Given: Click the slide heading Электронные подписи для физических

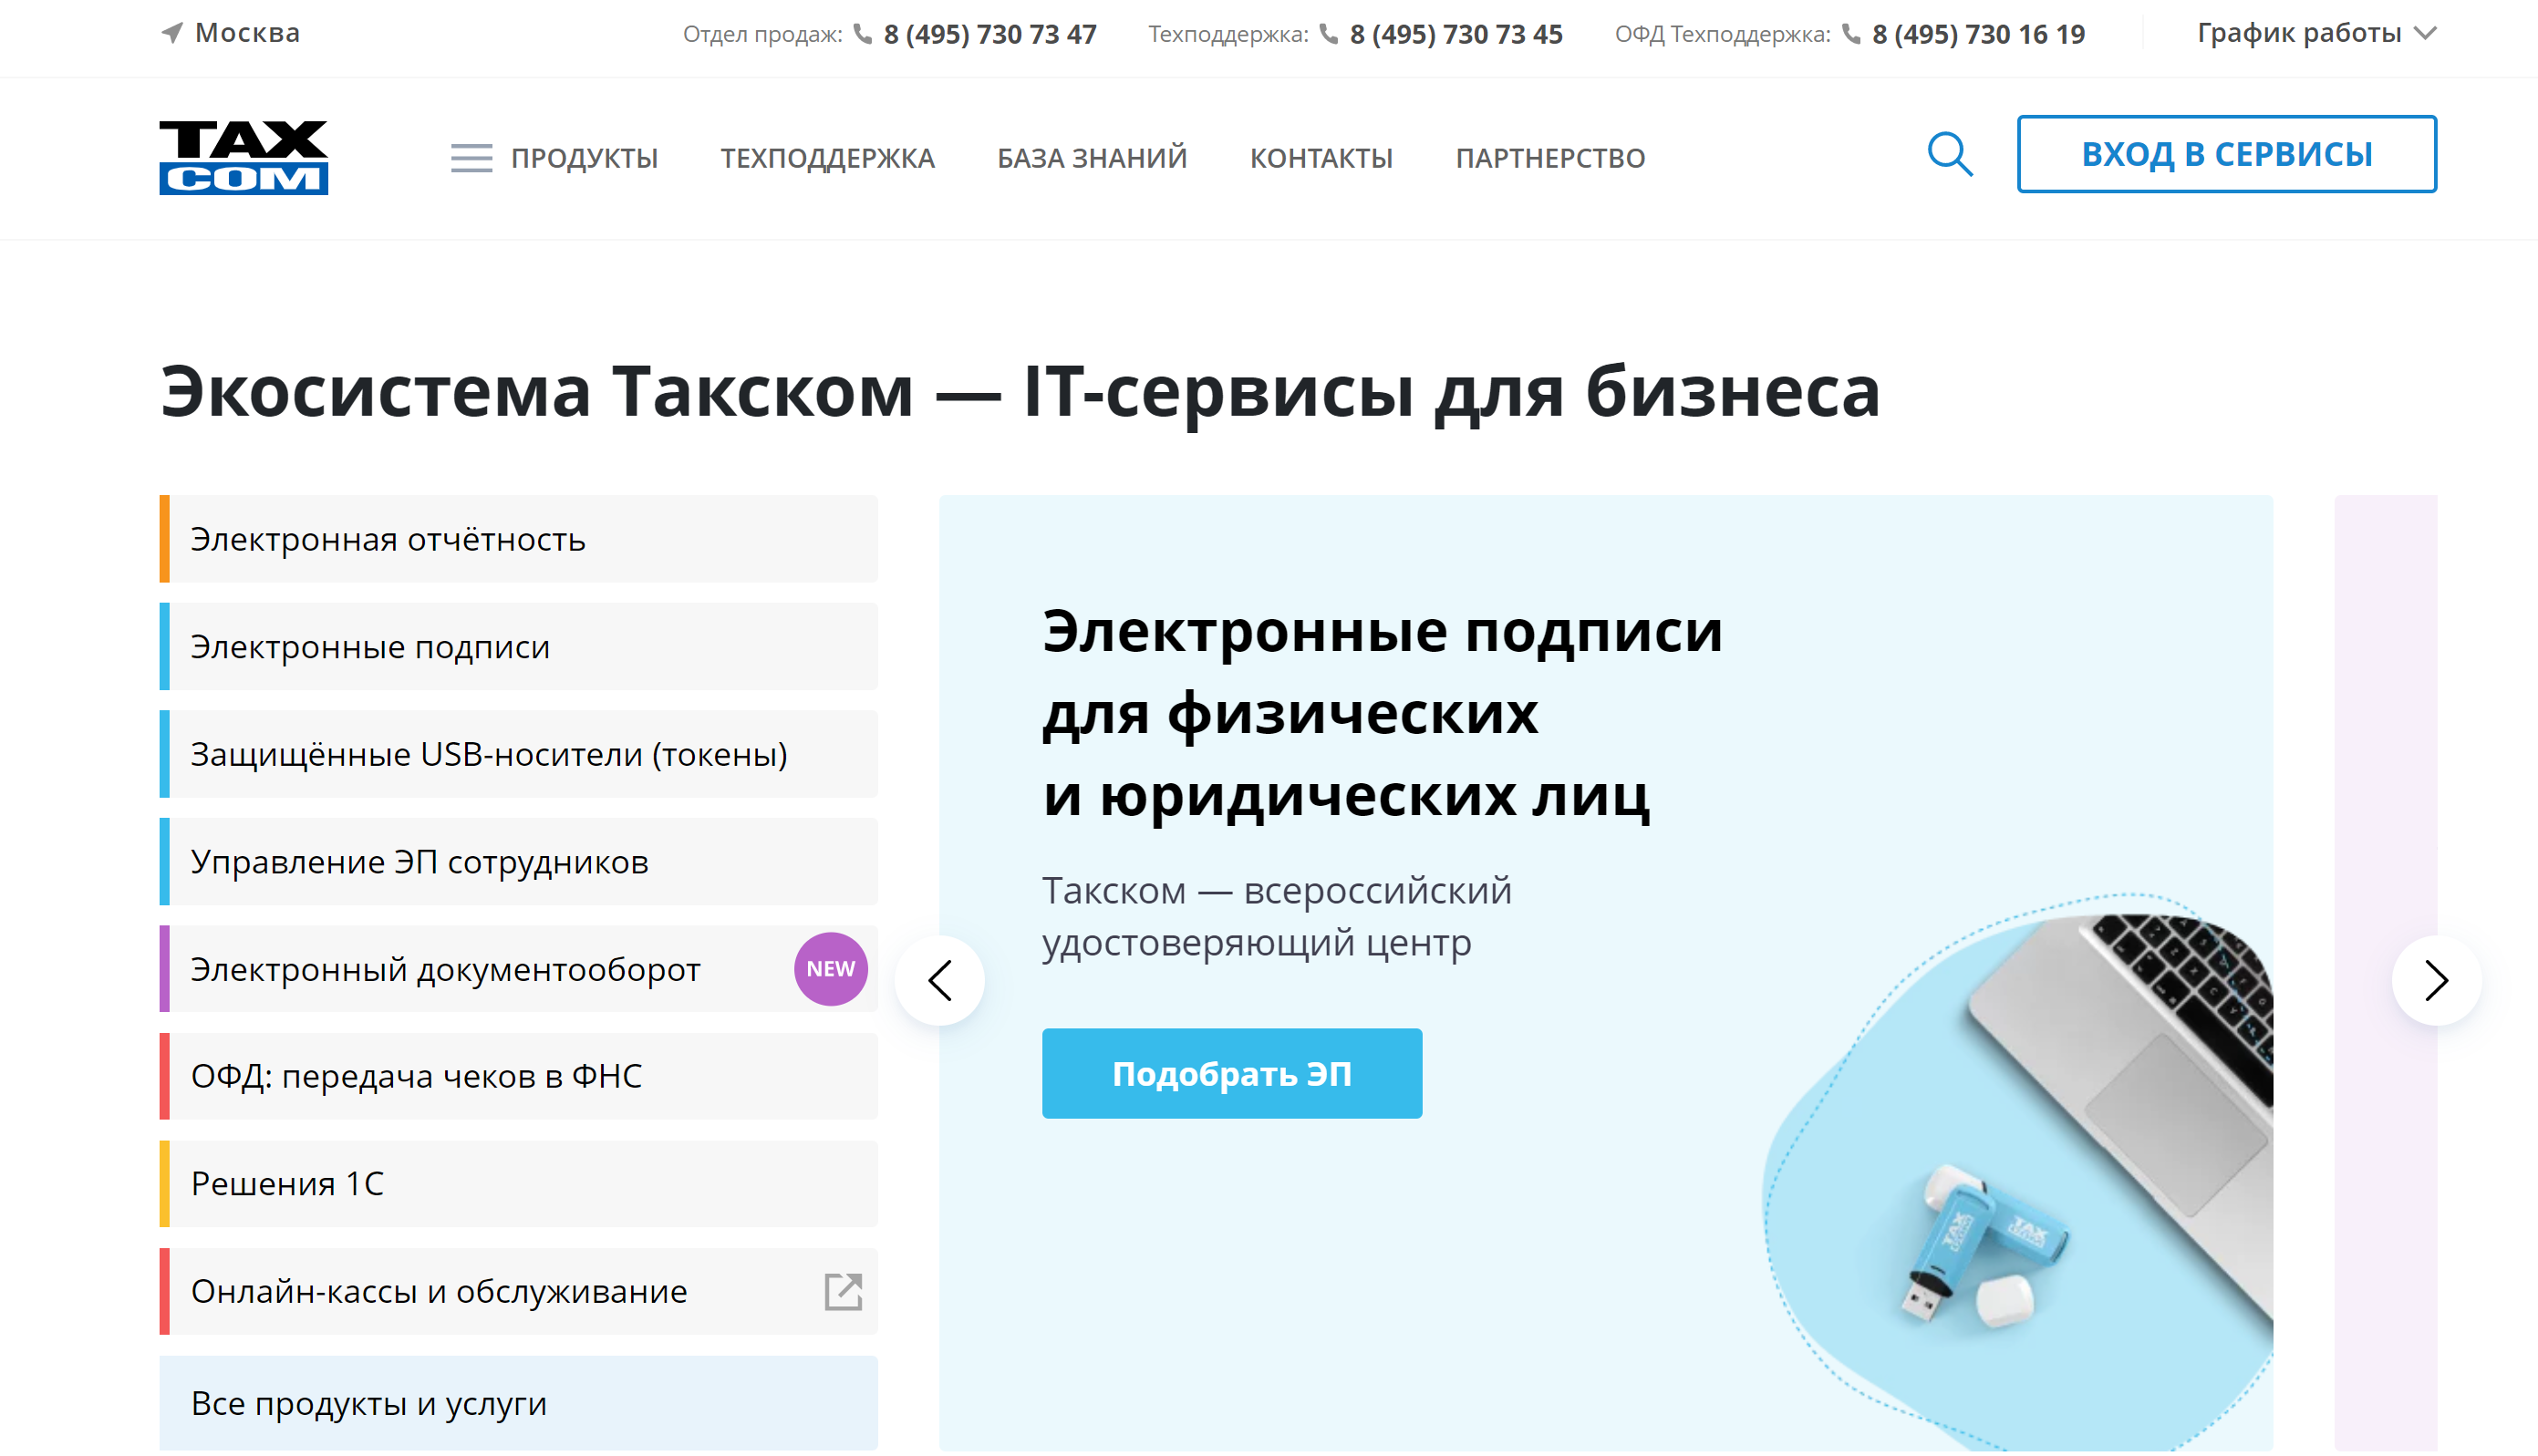Looking at the screenshot, I should tap(1382, 713).
